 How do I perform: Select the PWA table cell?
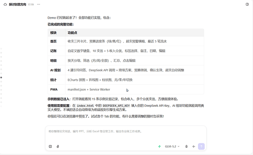pyautogui.click(x=56, y=90)
